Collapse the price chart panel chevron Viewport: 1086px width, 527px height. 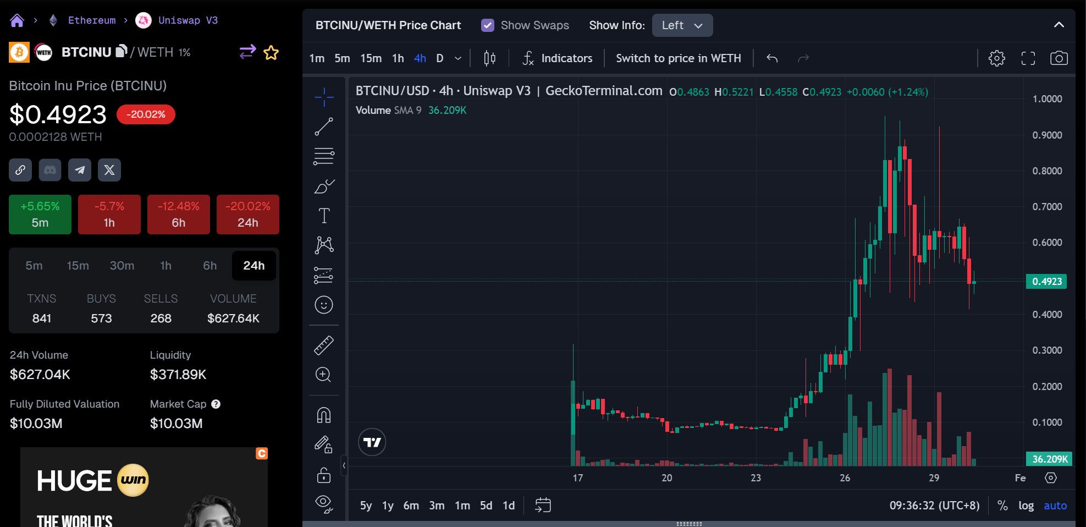pos(1059,25)
